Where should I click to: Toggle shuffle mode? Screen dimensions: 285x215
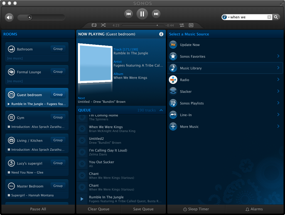point(103,25)
